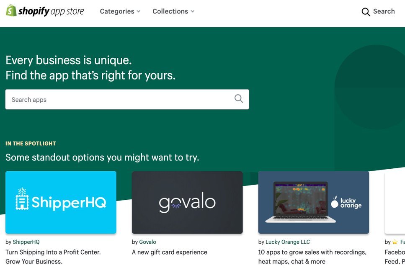Click the text '10 apps to grow sales with recordings'
The image size is (405, 273).
pos(312,252)
